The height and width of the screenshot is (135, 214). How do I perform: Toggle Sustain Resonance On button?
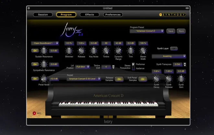pyautogui.click(x=35, y=51)
